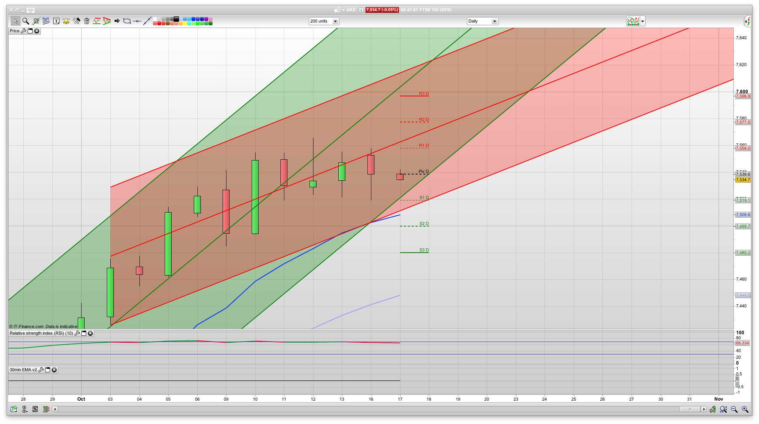
Task: Close the Price panel with X icon
Action: [37, 31]
